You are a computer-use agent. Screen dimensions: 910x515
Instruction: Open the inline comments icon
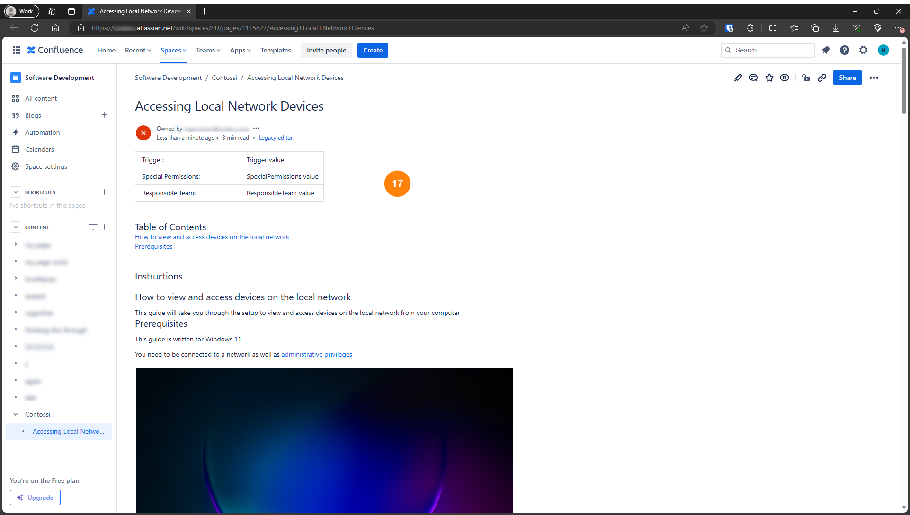click(x=753, y=78)
